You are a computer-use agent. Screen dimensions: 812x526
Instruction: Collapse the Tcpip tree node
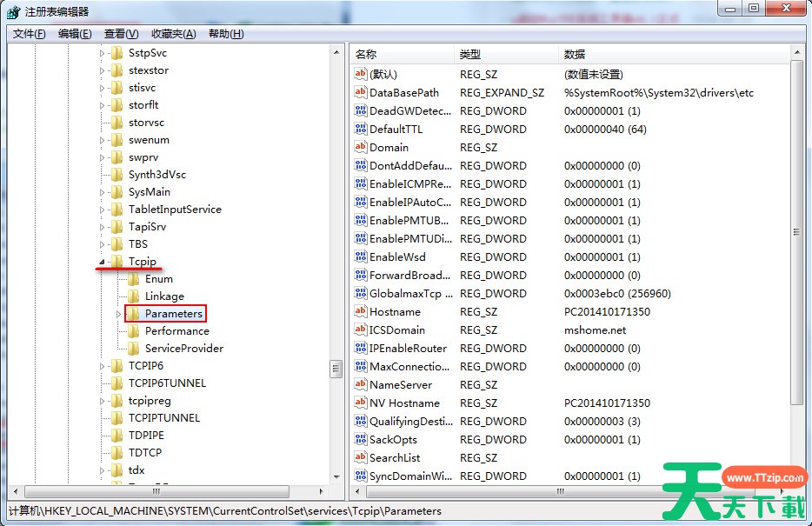point(102,262)
